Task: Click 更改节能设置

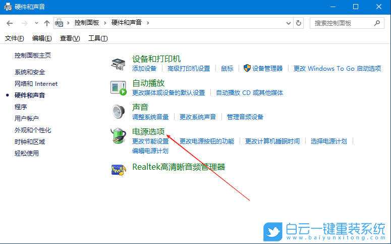Action: point(150,141)
